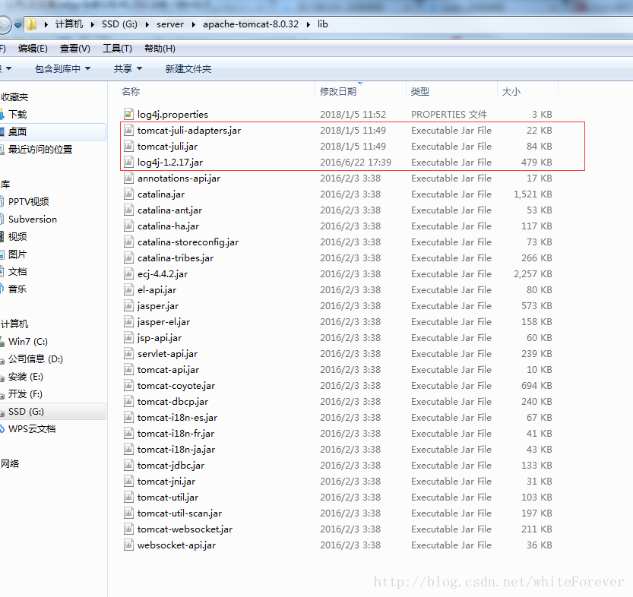Expand the arrow after server in path
The width and height of the screenshot is (633, 597).
(194, 24)
